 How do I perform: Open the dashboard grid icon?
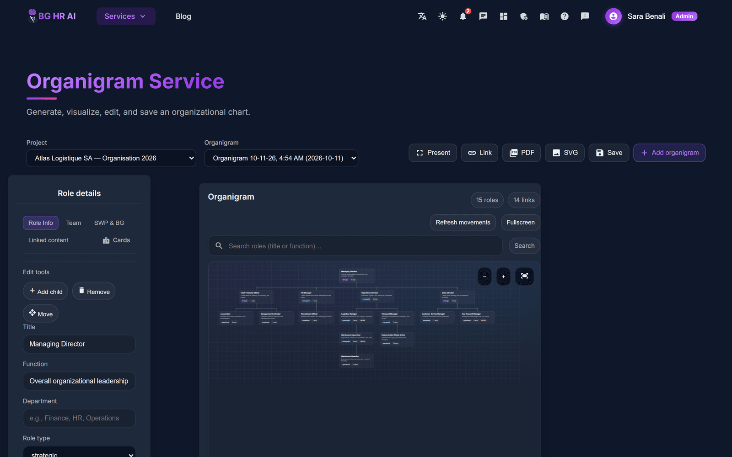tap(504, 16)
